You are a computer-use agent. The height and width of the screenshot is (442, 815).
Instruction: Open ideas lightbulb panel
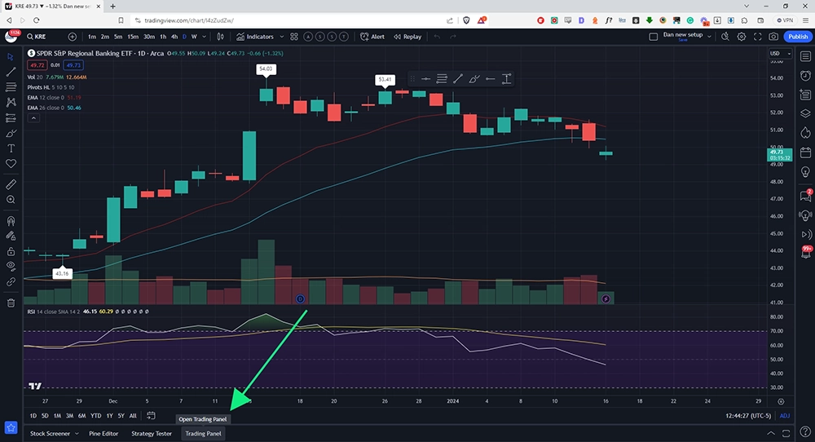(x=805, y=171)
